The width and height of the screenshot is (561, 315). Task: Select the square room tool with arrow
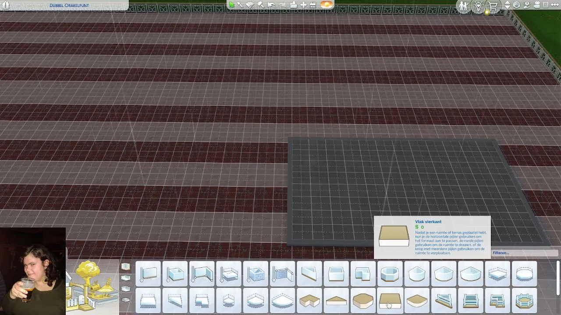175,274
